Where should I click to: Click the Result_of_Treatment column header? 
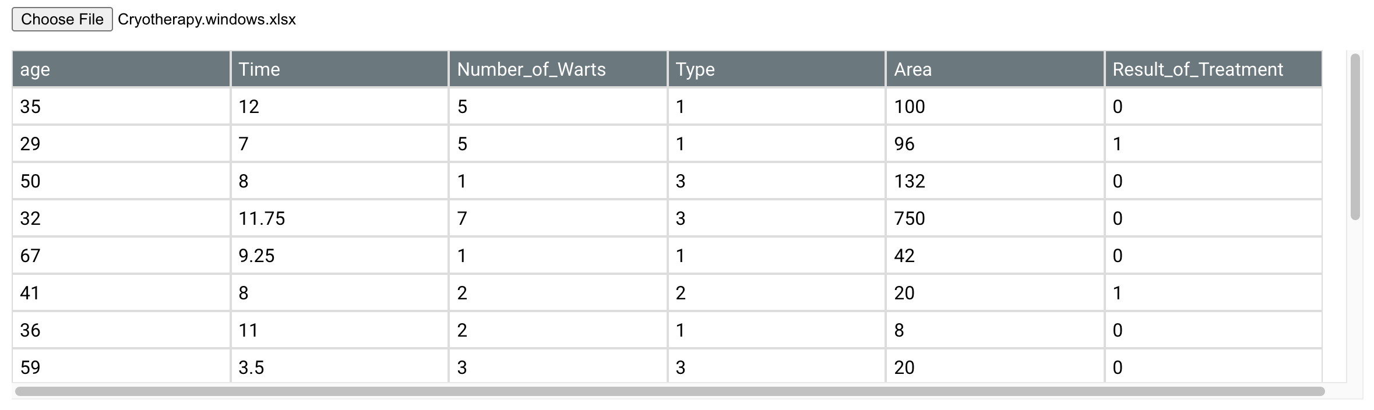(1197, 69)
